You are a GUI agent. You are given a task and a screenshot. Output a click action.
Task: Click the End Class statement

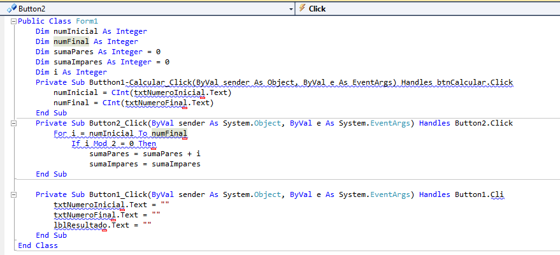tap(38, 245)
